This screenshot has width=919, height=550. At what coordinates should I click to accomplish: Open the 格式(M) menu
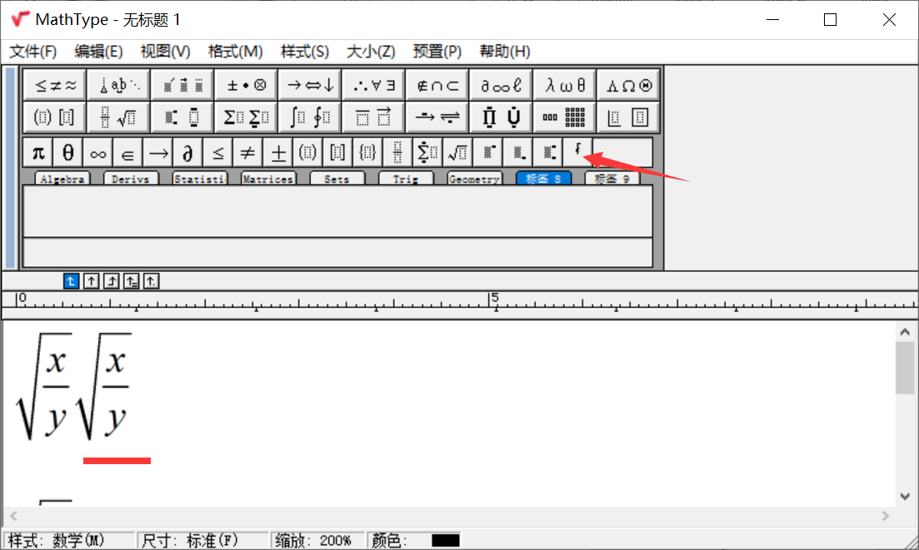[235, 52]
